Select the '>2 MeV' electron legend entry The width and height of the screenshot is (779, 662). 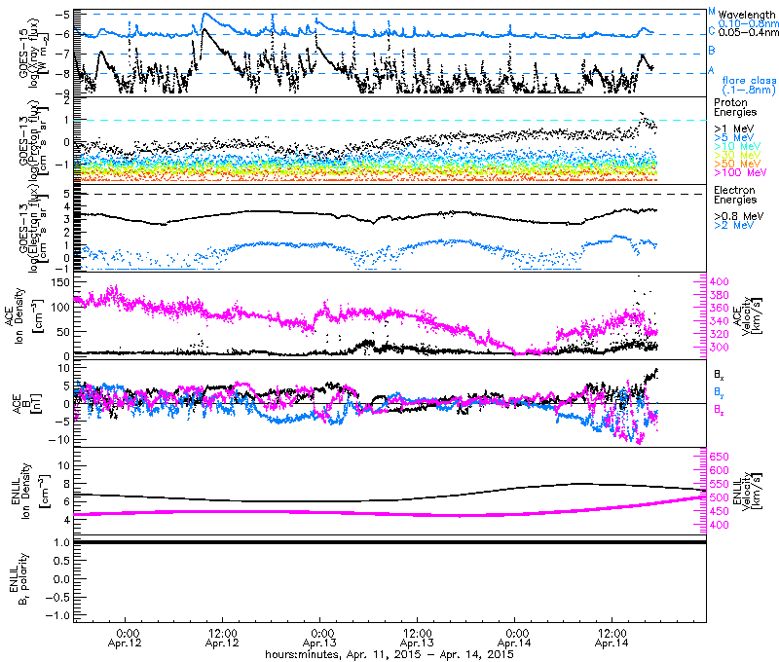click(734, 225)
